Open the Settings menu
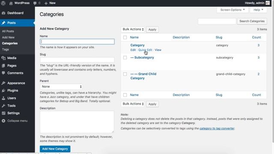Image resolution: width=274 pixels, height=154 pixels. [x=13, y=113]
